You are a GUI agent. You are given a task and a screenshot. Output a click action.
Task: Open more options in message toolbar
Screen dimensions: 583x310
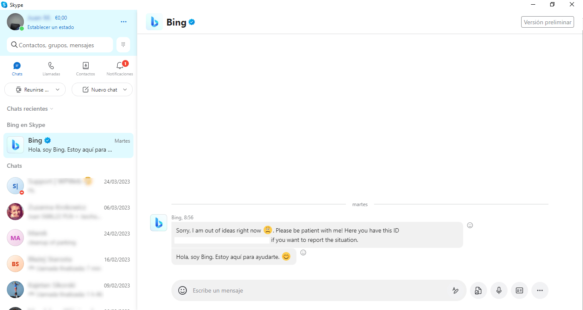[540, 290]
